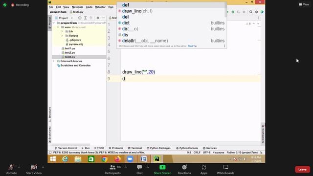This screenshot has width=313, height=176.
Task: Open the Zoom Chat panel
Action: 139,170
